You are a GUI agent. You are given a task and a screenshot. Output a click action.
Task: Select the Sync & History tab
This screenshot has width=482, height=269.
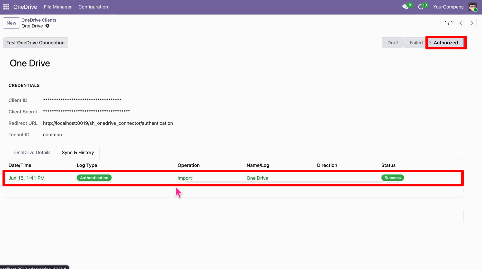[x=78, y=153]
